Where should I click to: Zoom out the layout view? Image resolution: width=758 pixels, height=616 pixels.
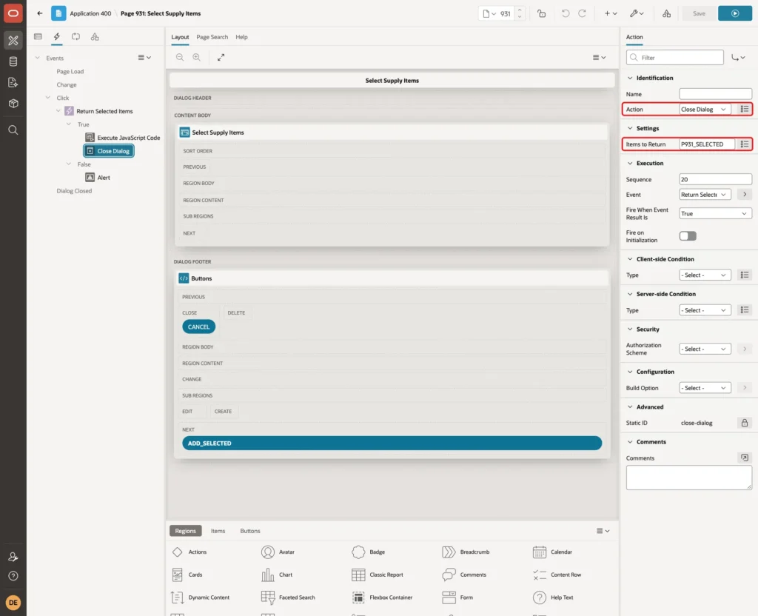[180, 57]
